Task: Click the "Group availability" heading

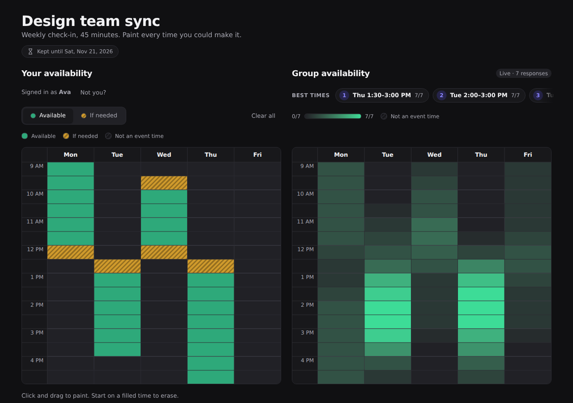Action: pos(331,73)
